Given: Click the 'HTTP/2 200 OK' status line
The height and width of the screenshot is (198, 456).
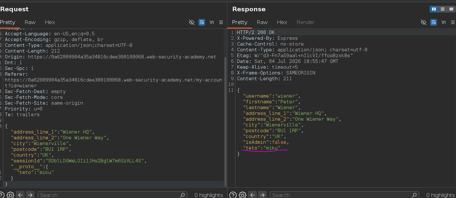Looking at the screenshot, I should 256,32.
